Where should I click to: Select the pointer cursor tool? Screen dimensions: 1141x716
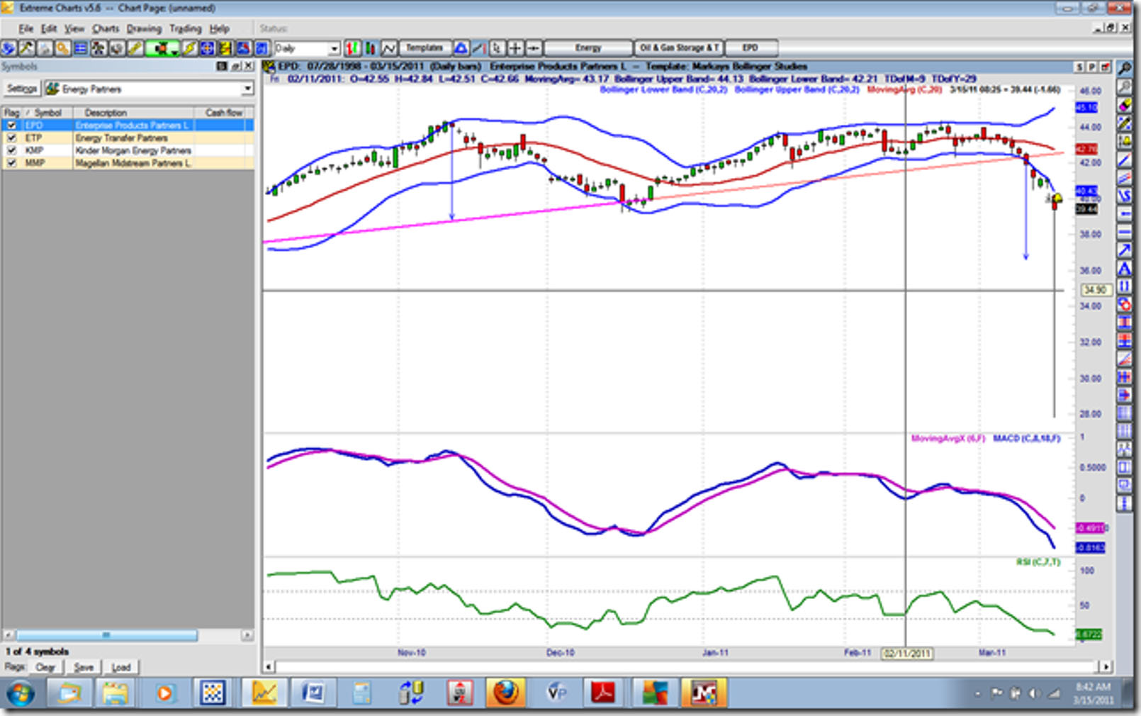pyautogui.click(x=498, y=48)
